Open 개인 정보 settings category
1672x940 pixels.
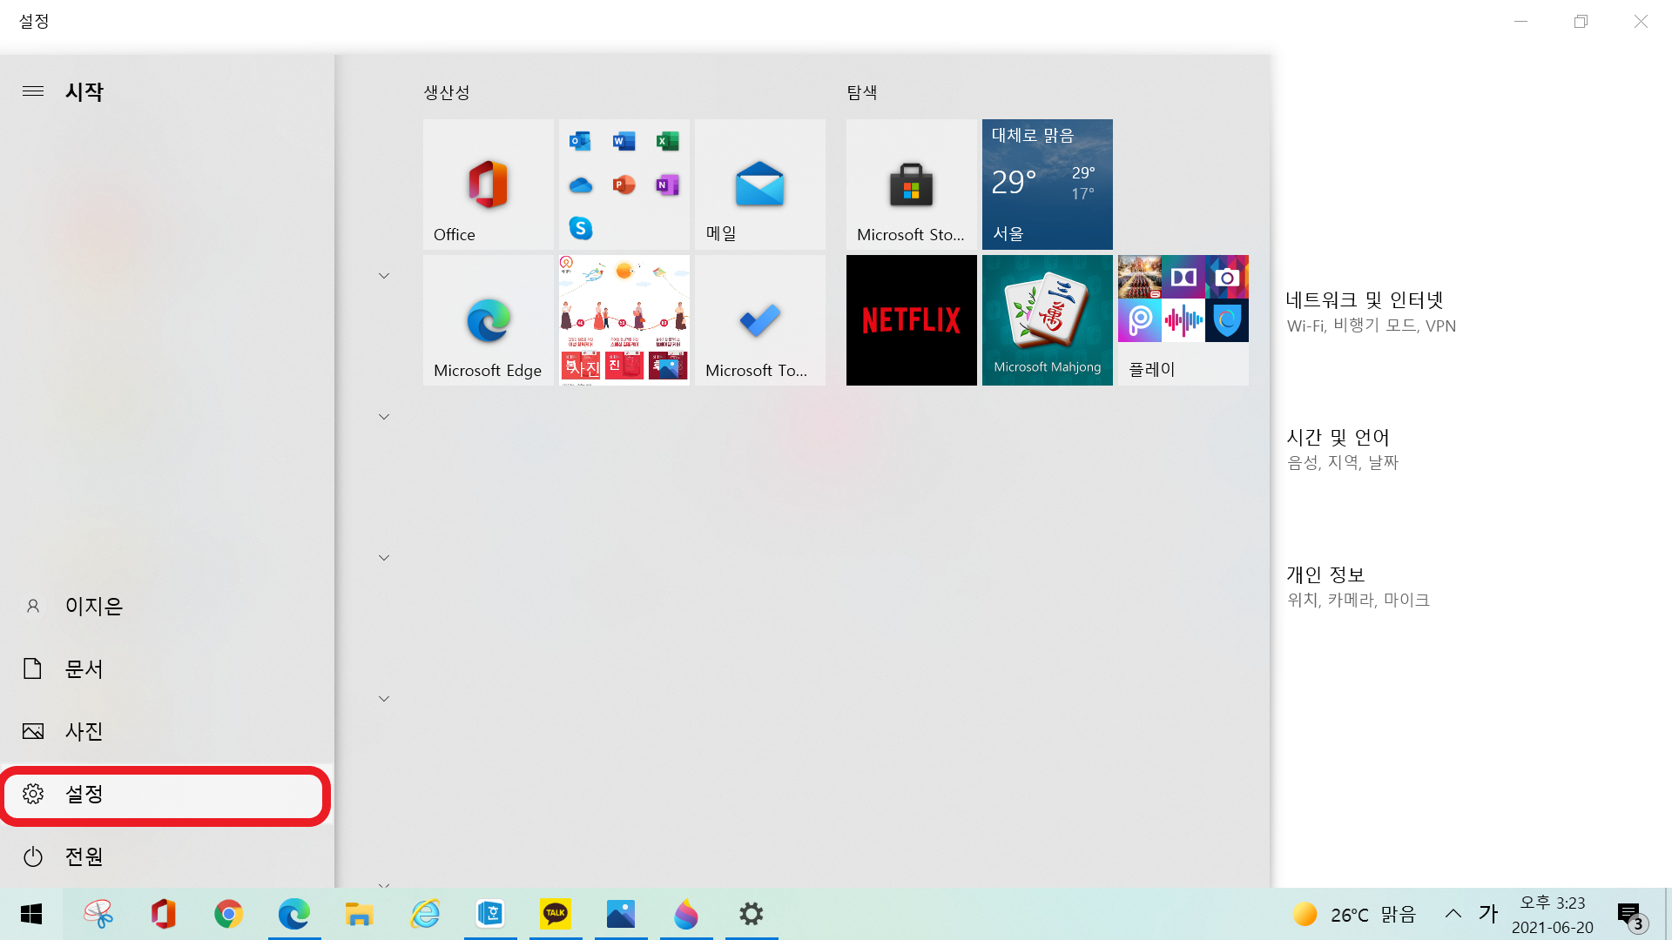tap(1358, 587)
